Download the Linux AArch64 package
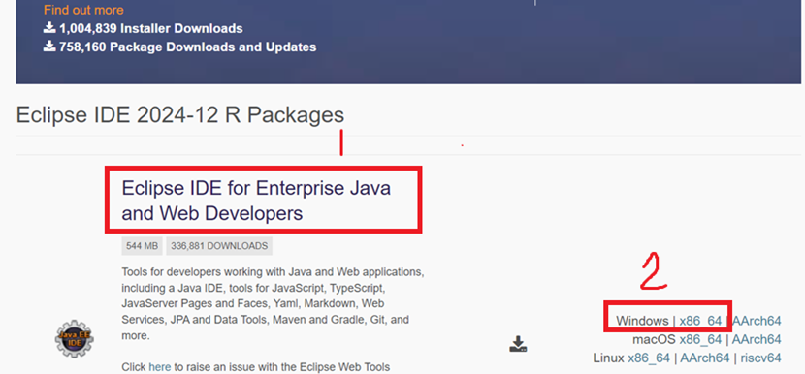Viewport: 805px width, 374px height. (x=705, y=358)
